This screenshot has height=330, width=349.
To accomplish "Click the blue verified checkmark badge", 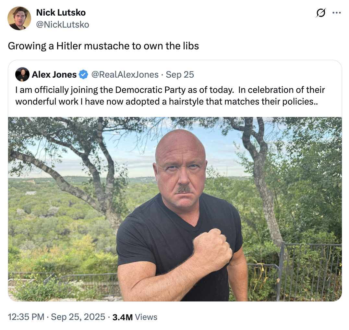I will coord(83,74).
